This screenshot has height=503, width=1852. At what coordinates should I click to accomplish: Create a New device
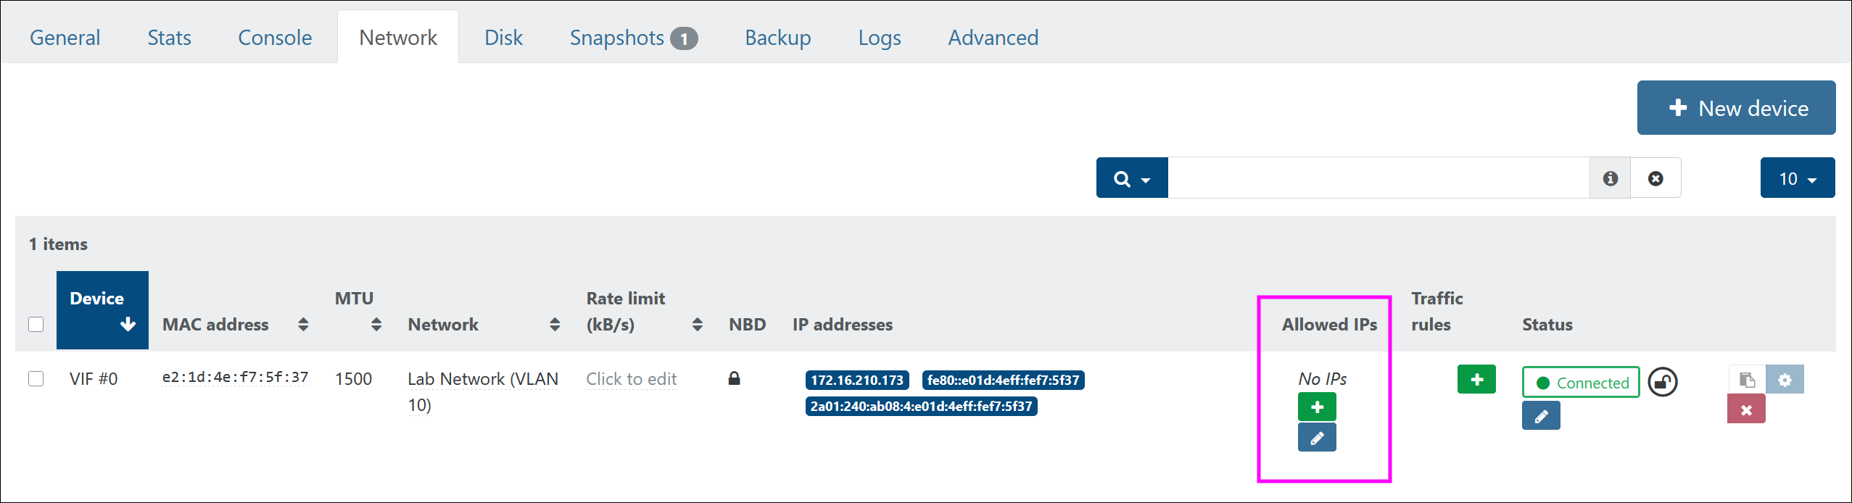(1736, 108)
